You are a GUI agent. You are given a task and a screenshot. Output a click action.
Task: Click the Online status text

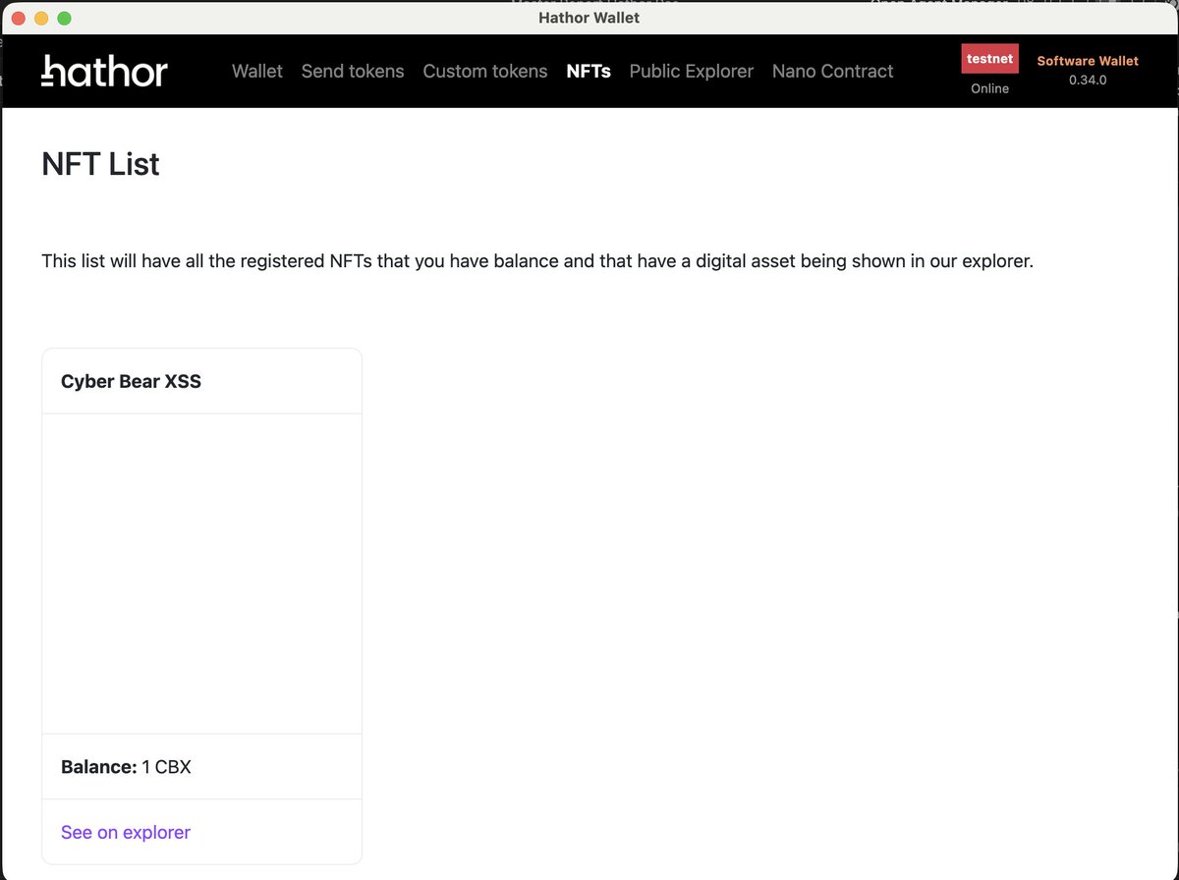click(990, 88)
